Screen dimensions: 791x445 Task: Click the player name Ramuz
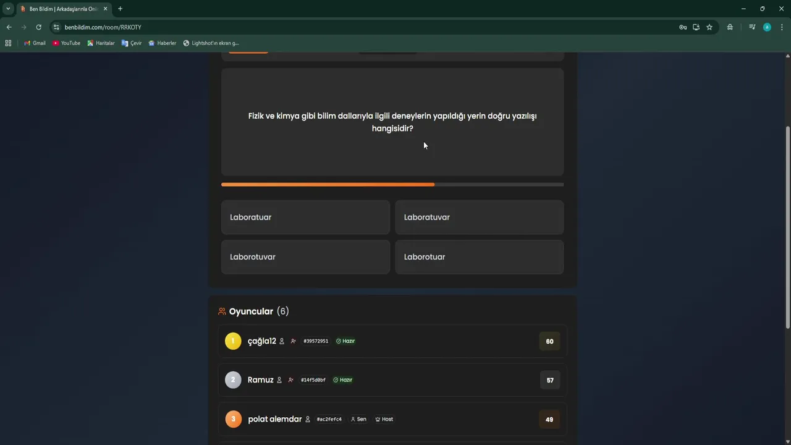261,380
